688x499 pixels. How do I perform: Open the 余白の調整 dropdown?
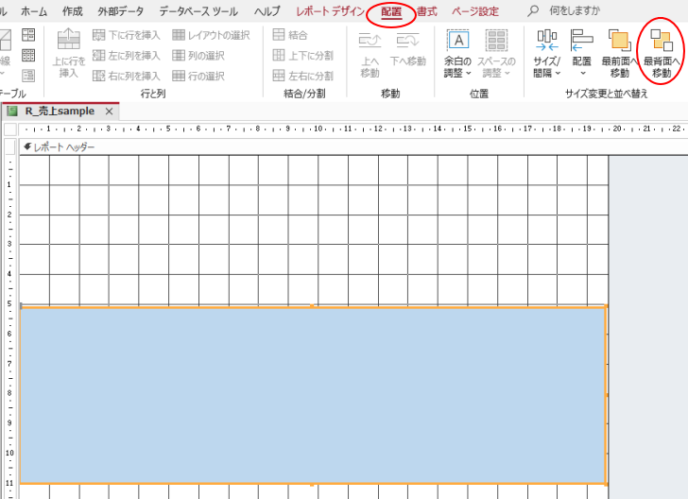point(457,54)
